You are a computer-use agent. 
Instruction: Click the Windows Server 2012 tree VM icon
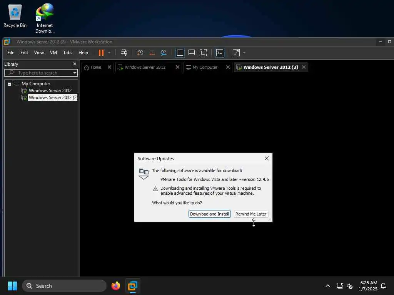[24, 91]
